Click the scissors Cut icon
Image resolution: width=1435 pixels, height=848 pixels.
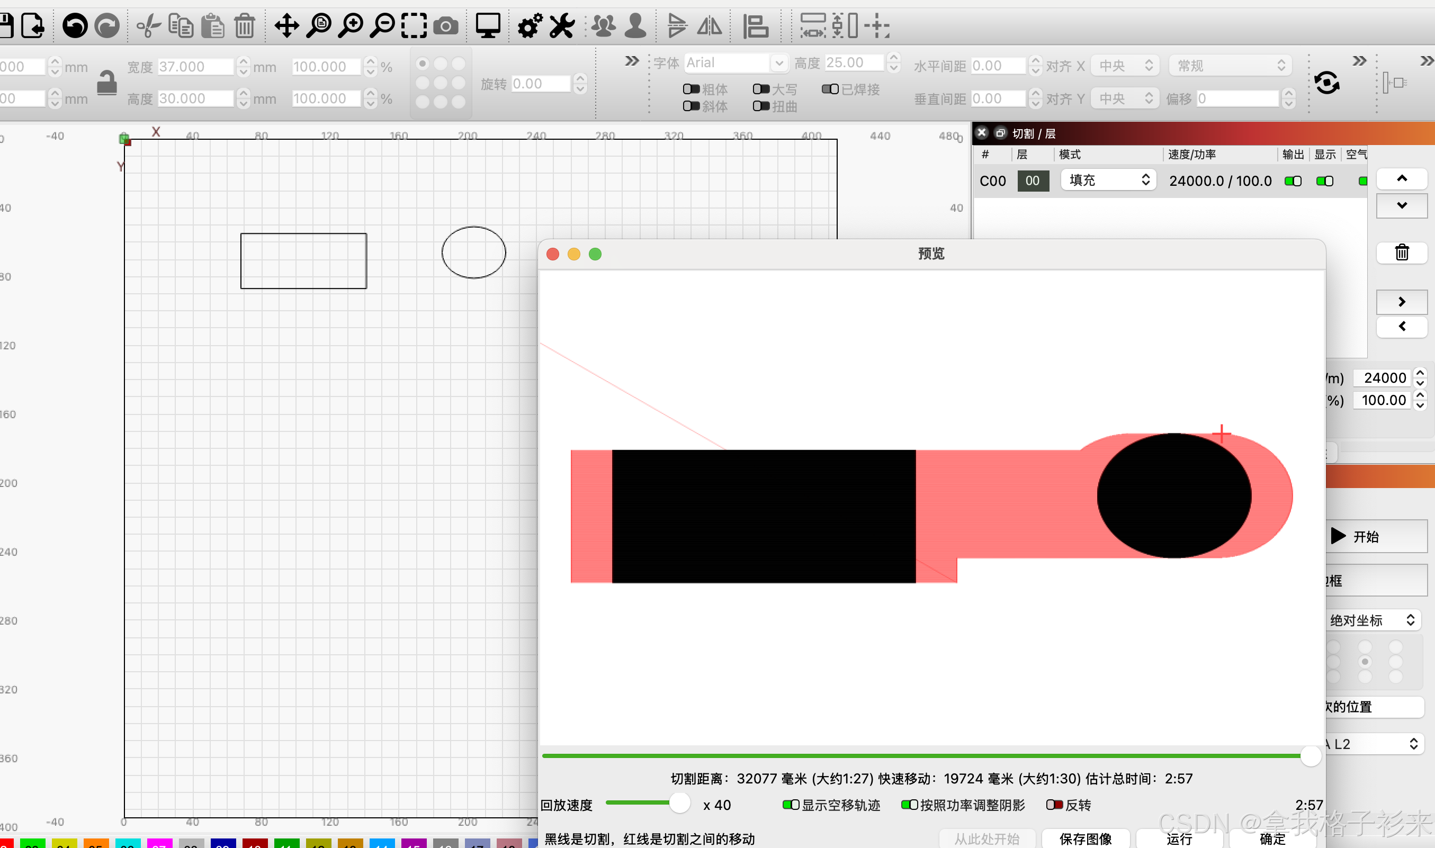tap(149, 26)
